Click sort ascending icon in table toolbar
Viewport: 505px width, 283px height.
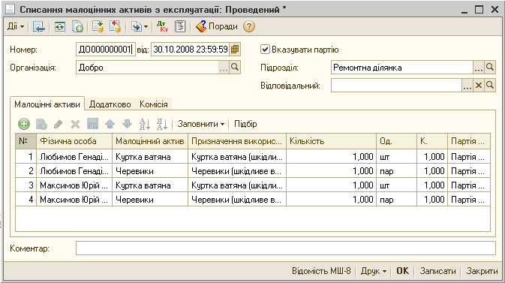[x=145, y=124]
